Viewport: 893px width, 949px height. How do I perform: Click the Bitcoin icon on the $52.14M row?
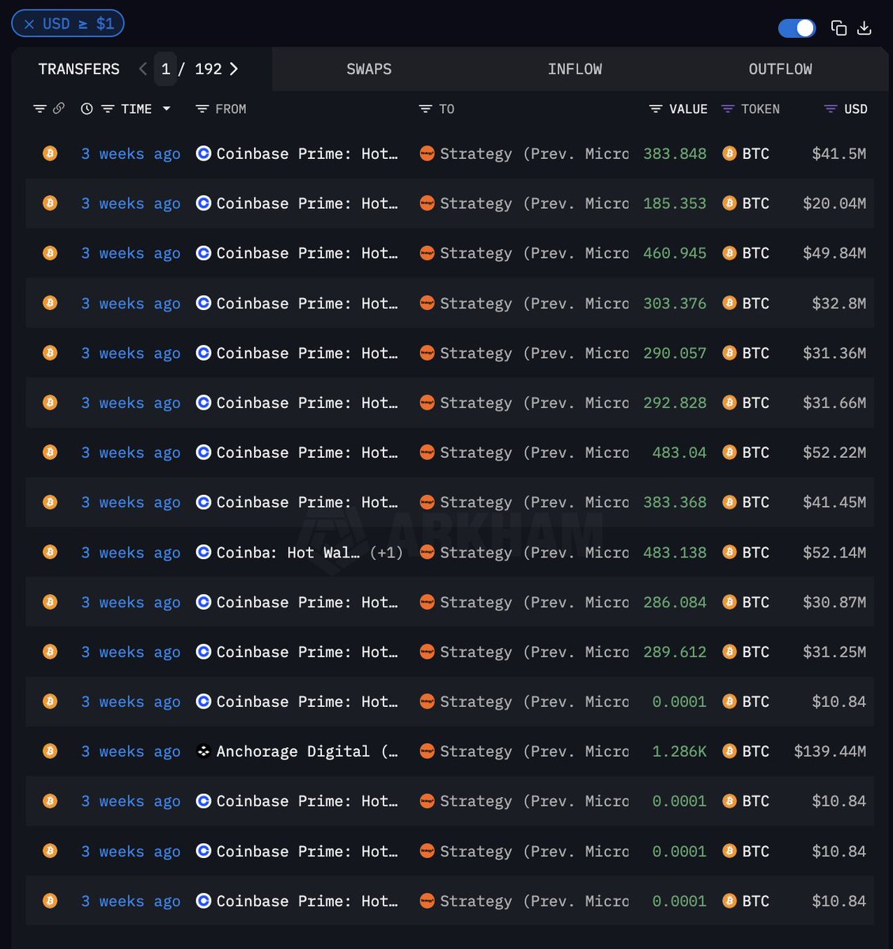point(50,552)
